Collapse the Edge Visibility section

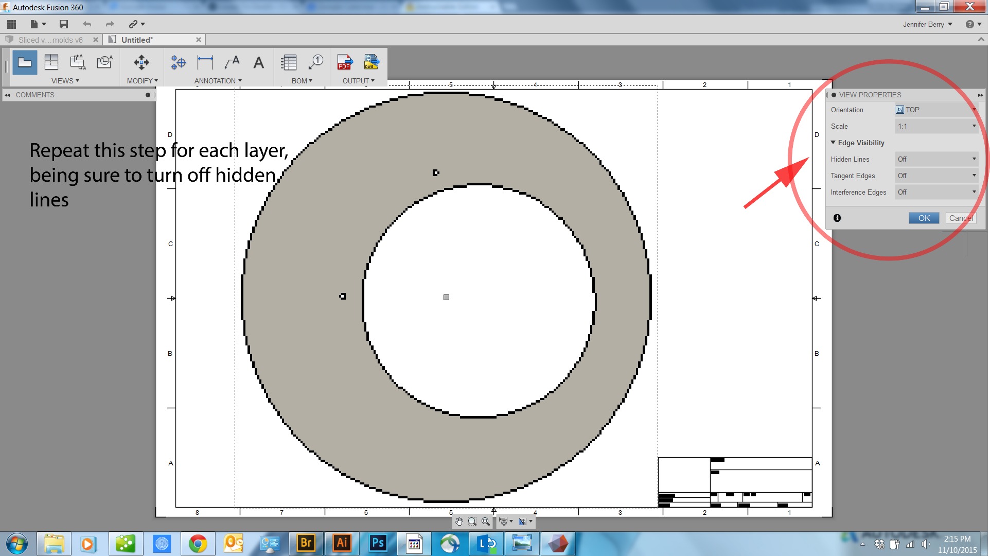click(833, 143)
